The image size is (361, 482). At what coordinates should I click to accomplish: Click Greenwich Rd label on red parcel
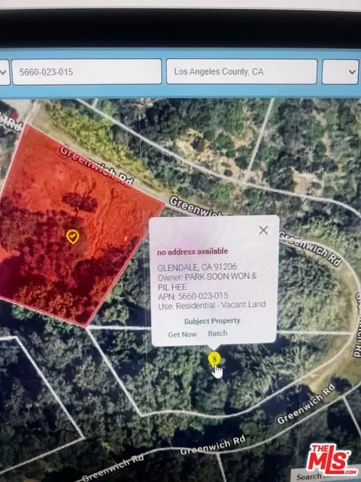[96, 166]
